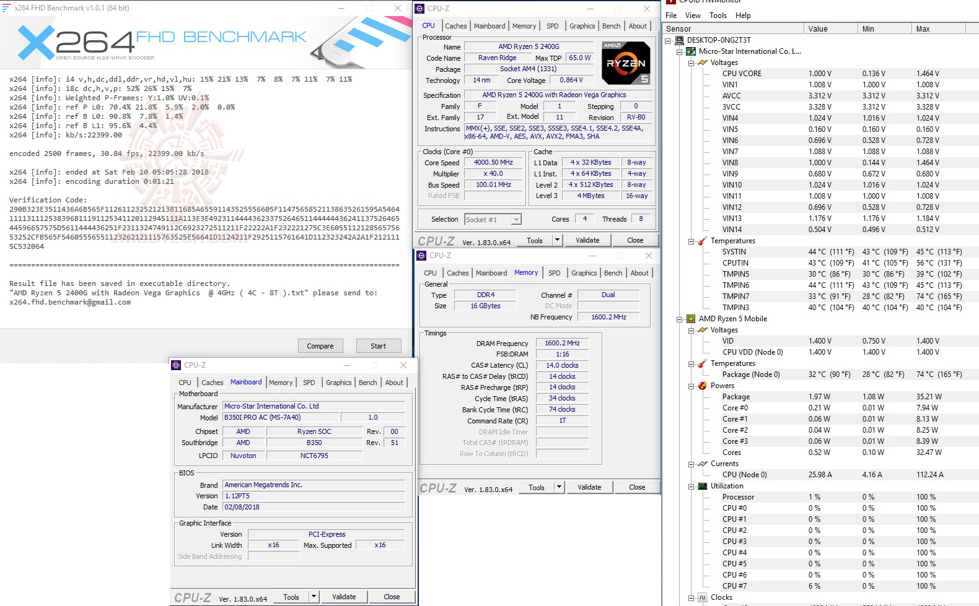Open the File menu in HWMonitor
Viewport: 979px width, 606px height.
point(671,15)
